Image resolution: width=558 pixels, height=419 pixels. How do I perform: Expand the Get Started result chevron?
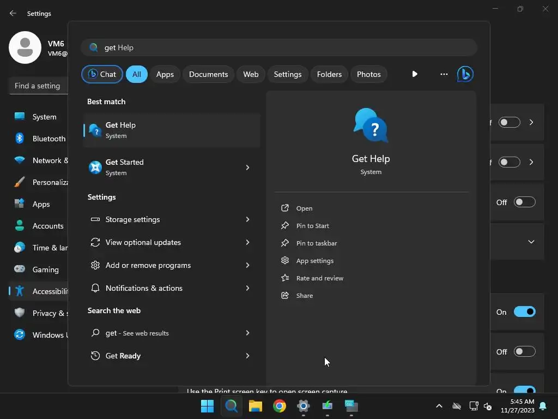pos(248,167)
